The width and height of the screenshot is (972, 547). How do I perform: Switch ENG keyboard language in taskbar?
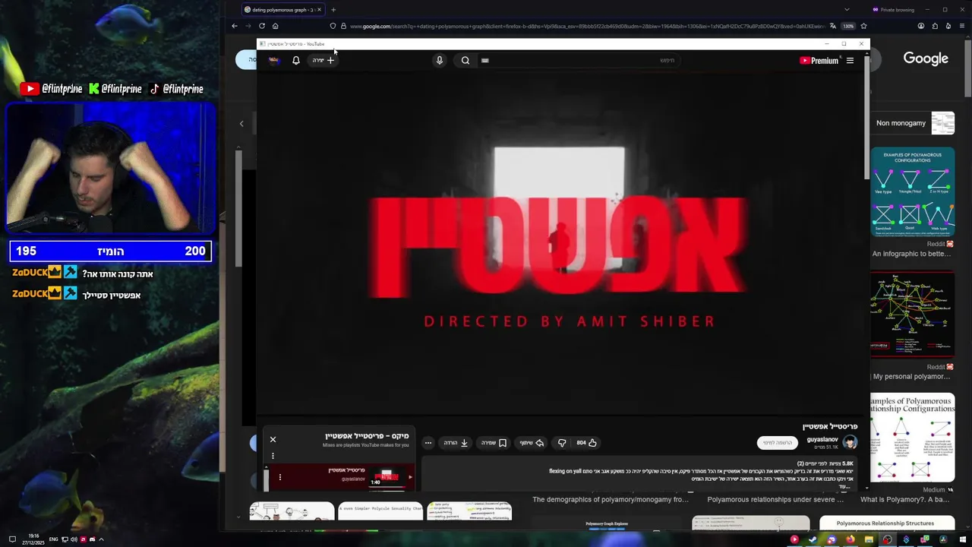53,539
